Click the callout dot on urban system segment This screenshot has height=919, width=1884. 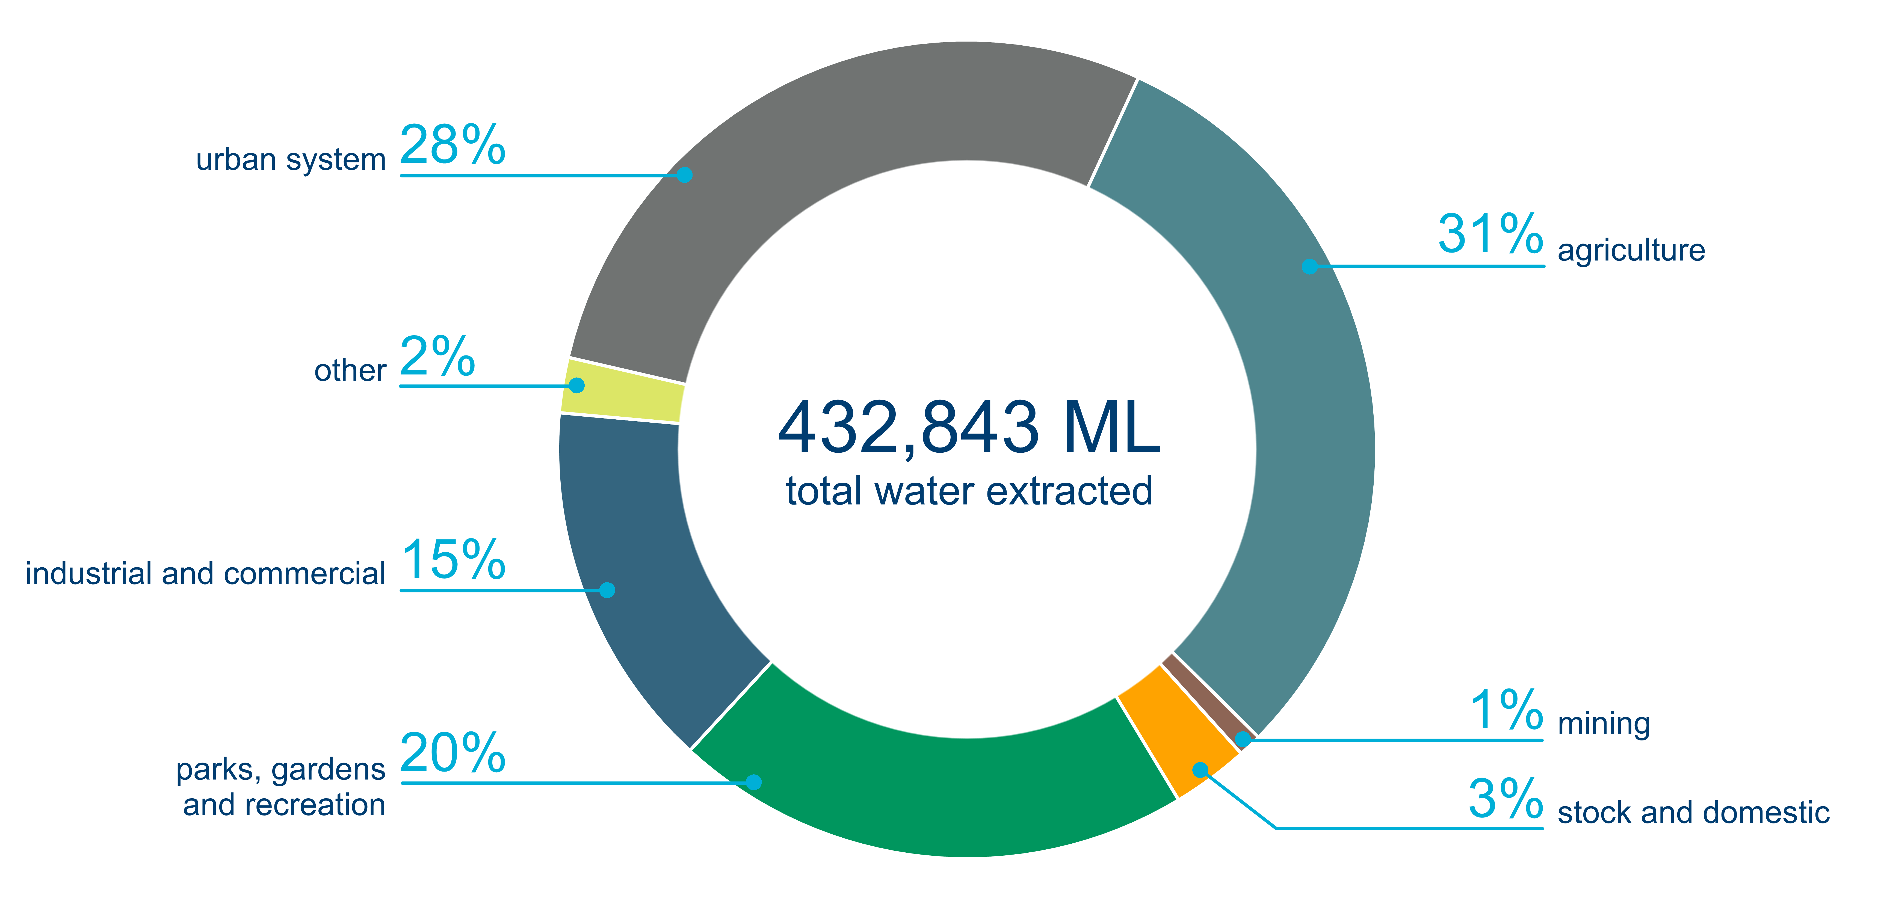[685, 175]
